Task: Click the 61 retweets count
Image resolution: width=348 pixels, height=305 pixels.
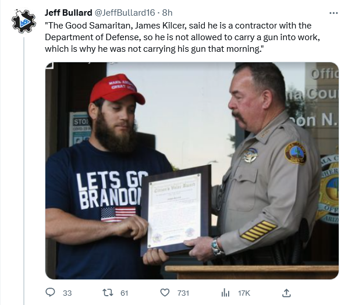Action: coord(125,293)
